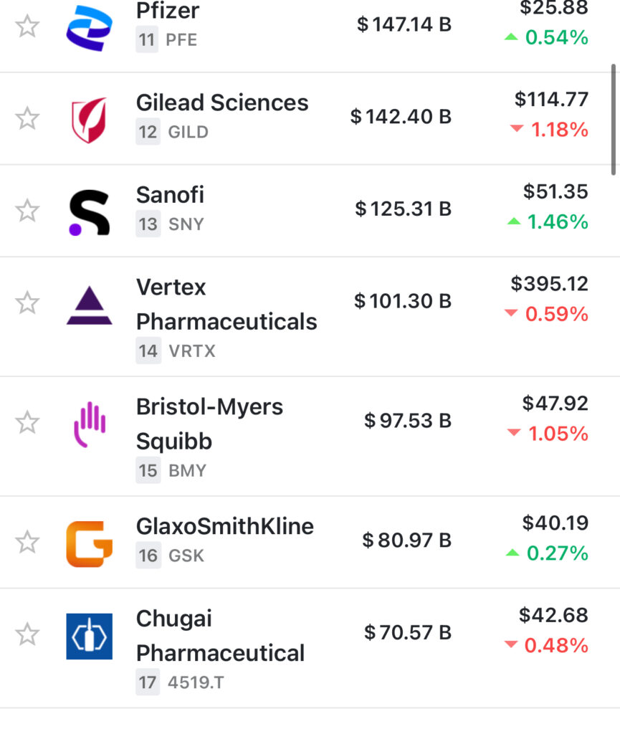Click the Bristol-Myers Squibb hand logo
This screenshot has width=620, height=734.
pyautogui.click(x=89, y=425)
